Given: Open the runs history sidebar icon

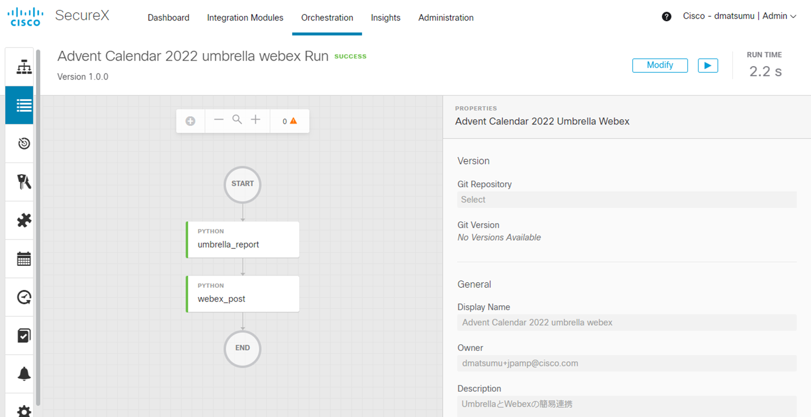Looking at the screenshot, I should pyautogui.click(x=24, y=143).
